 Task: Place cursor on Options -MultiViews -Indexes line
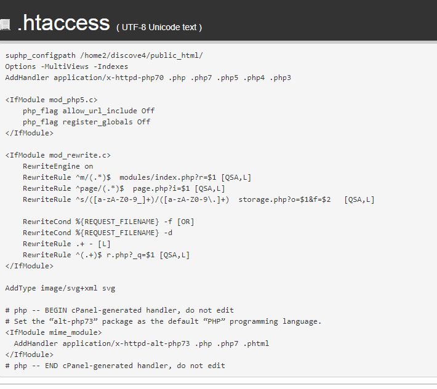click(66, 66)
